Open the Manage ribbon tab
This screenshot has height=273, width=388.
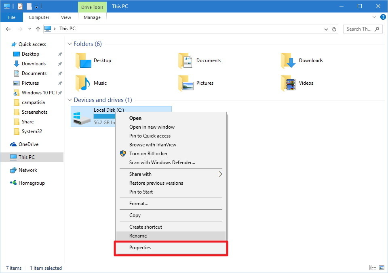pos(92,17)
